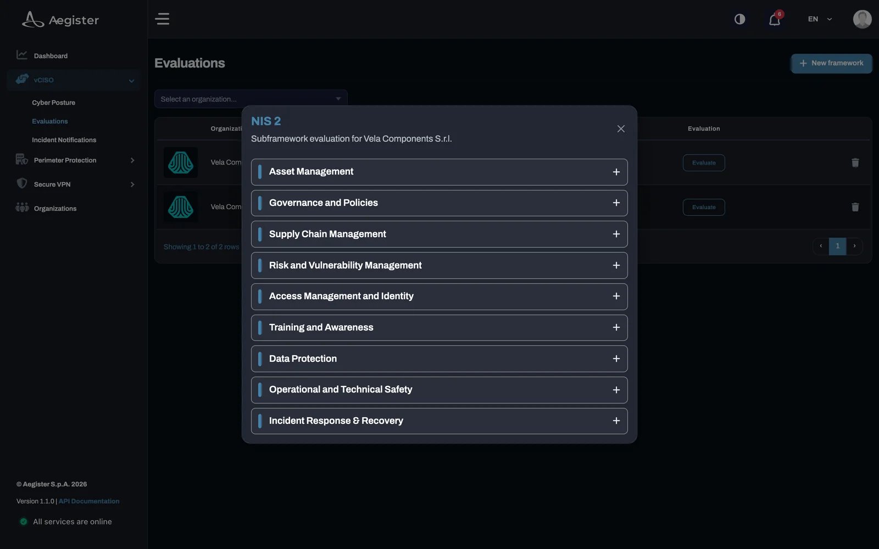Click plus icon on Risk and Vulnerability Management
Screen dimensions: 879x549
(616, 265)
